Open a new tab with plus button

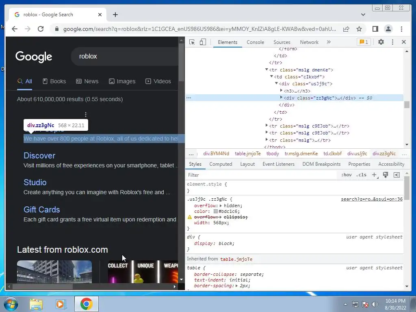pyautogui.click(x=115, y=15)
